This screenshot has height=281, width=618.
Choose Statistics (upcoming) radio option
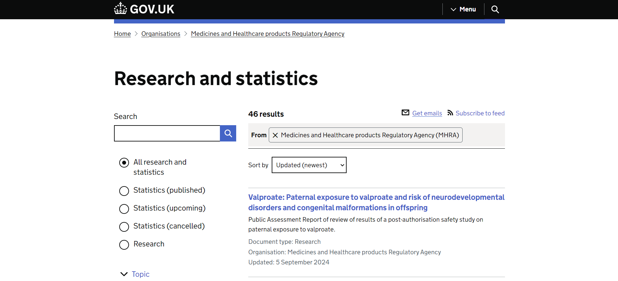[124, 209]
